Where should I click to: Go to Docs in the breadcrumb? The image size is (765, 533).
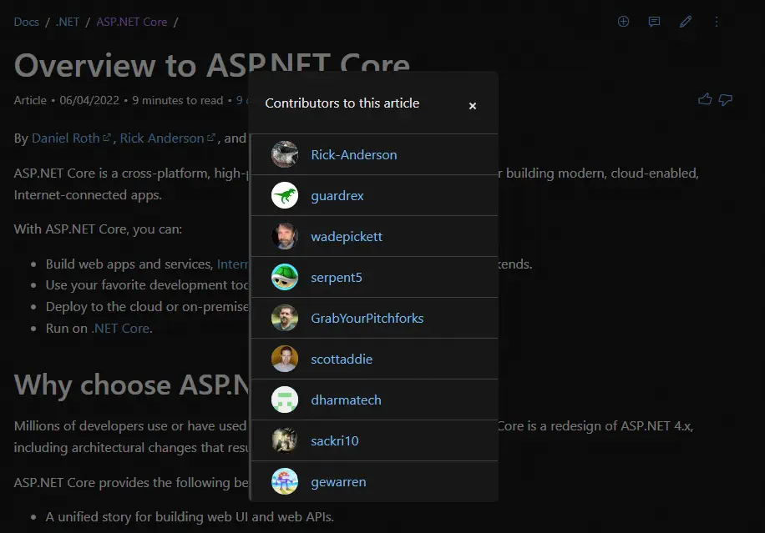click(27, 22)
